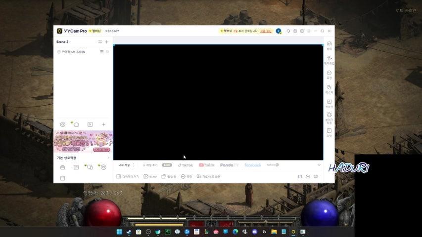This screenshot has width=422, height=237.
Task: Select the kakao streaming platform
Action: click(x=273, y=165)
